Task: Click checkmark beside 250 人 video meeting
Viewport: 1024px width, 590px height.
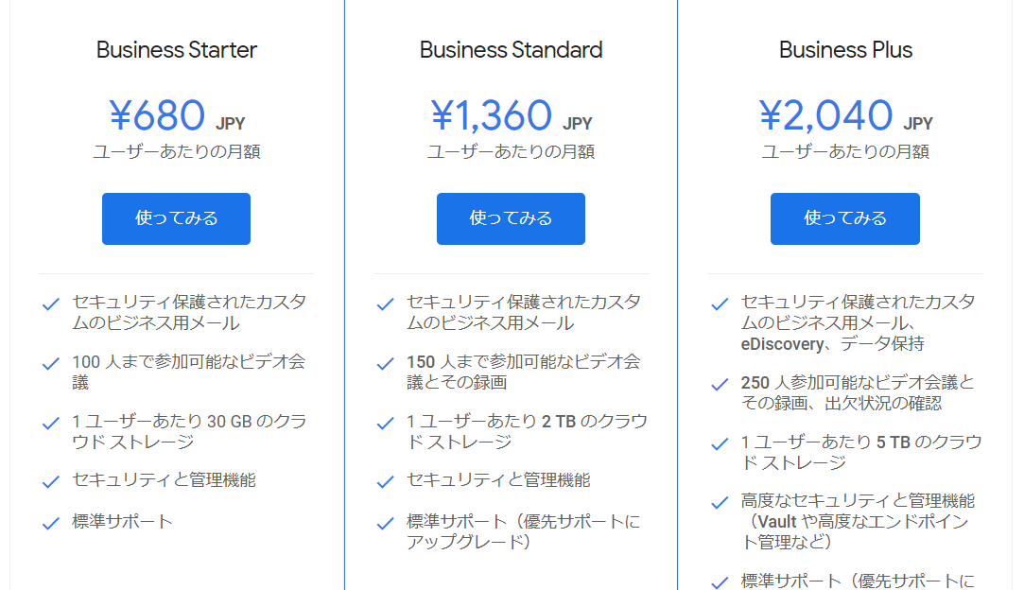Action: [720, 385]
